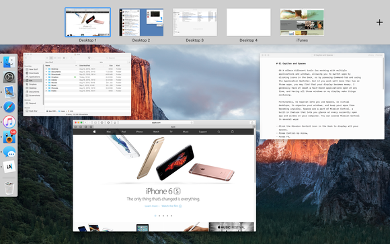
Task: Open Finder from the Dock
Action: click(9, 62)
